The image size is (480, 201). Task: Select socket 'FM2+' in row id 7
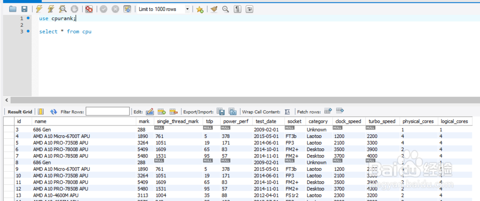click(295, 156)
